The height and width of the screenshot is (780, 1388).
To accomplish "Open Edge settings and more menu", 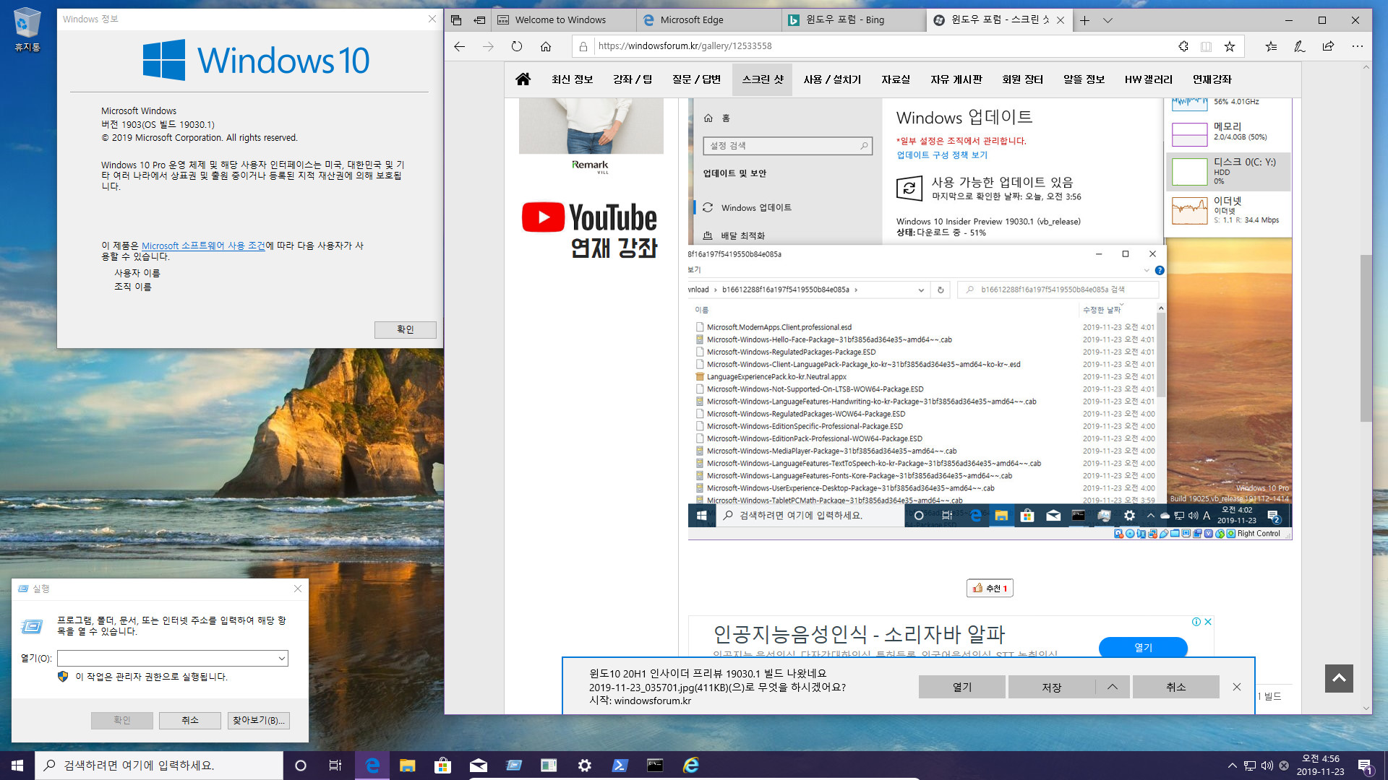I will pyautogui.click(x=1358, y=46).
